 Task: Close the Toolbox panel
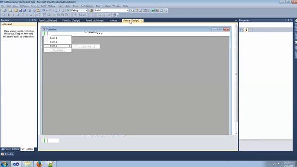(35, 20)
